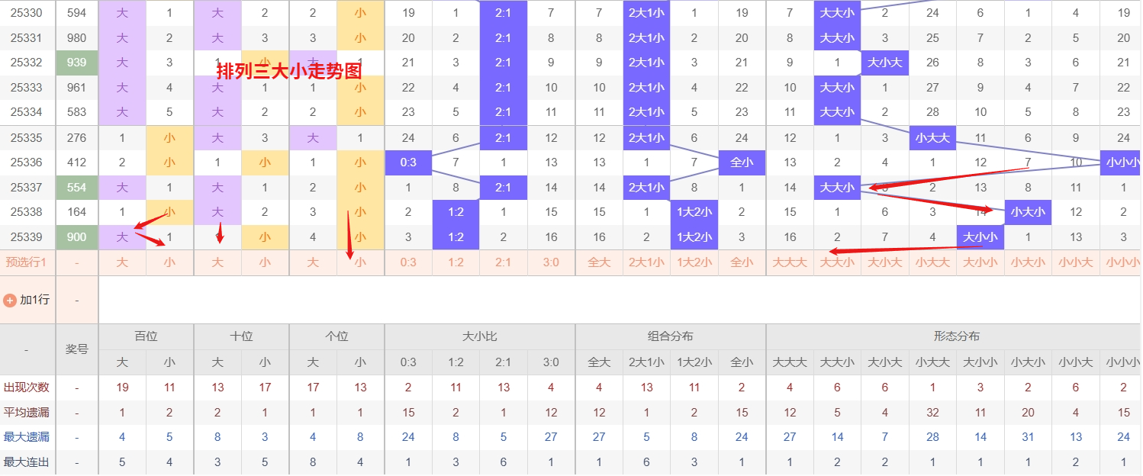Screen dimensions: 1143x476
Task: Click the highlighted 小大小 cell in row 25338
Action: click(x=1028, y=212)
